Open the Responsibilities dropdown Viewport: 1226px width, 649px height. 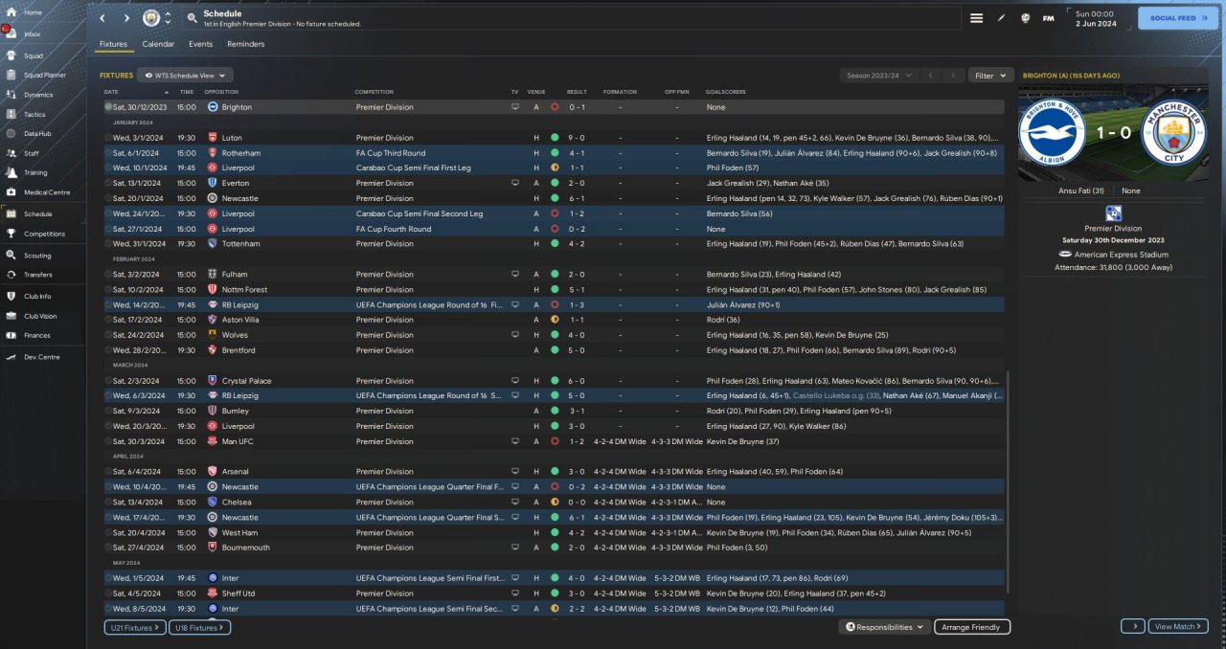coord(884,627)
